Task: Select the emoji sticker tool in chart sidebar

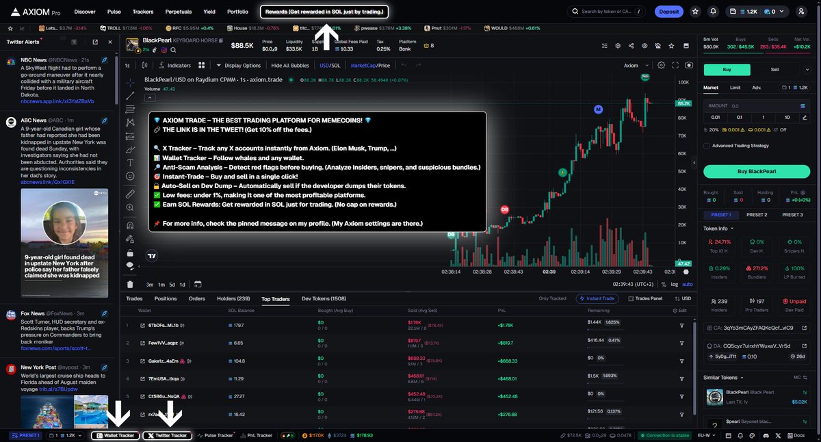Action: [130, 176]
